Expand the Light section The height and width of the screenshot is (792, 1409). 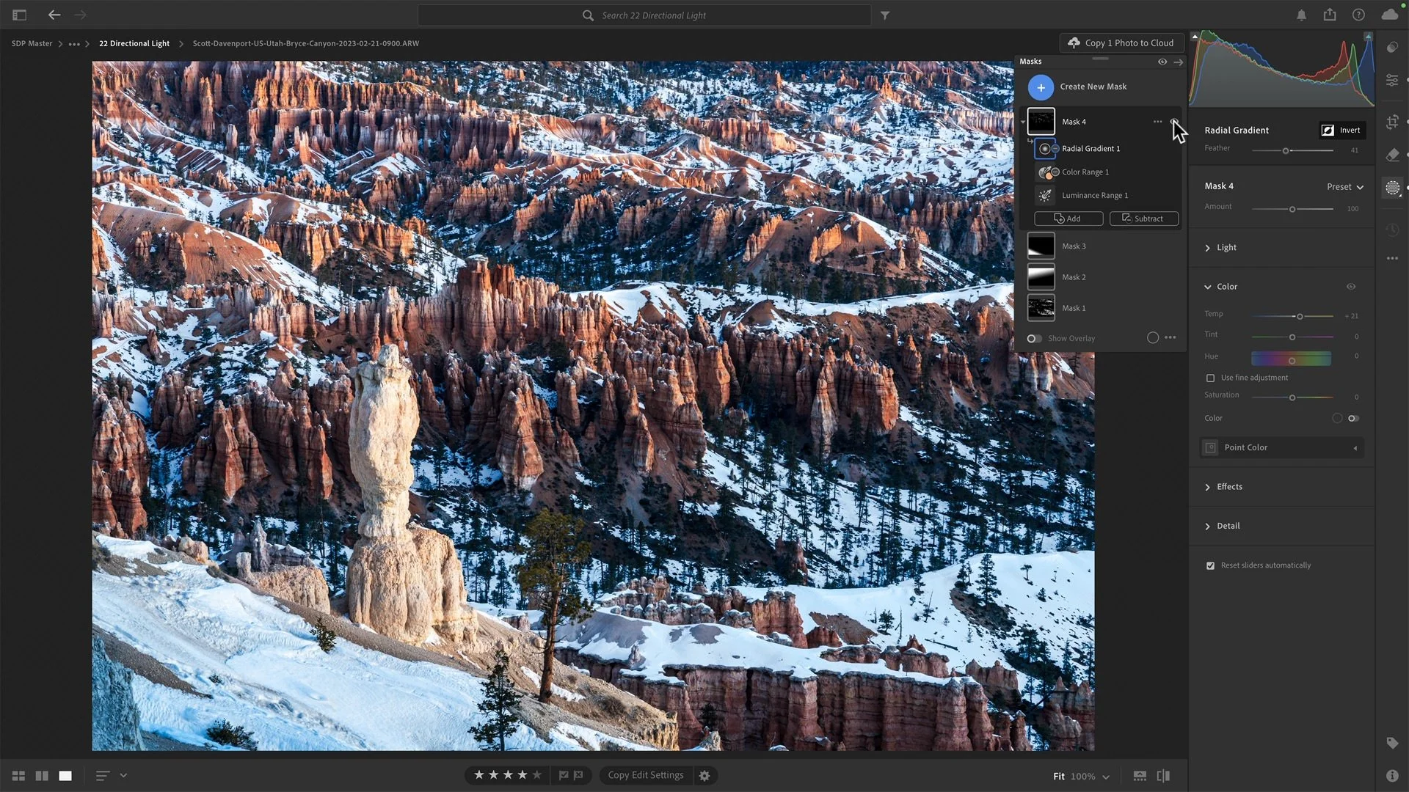click(x=1226, y=248)
